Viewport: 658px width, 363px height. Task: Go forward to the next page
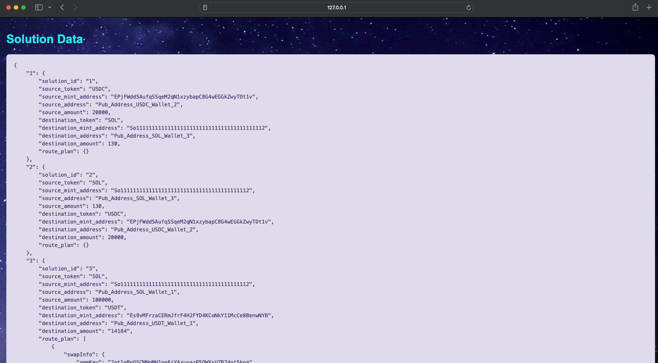click(x=75, y=7)
